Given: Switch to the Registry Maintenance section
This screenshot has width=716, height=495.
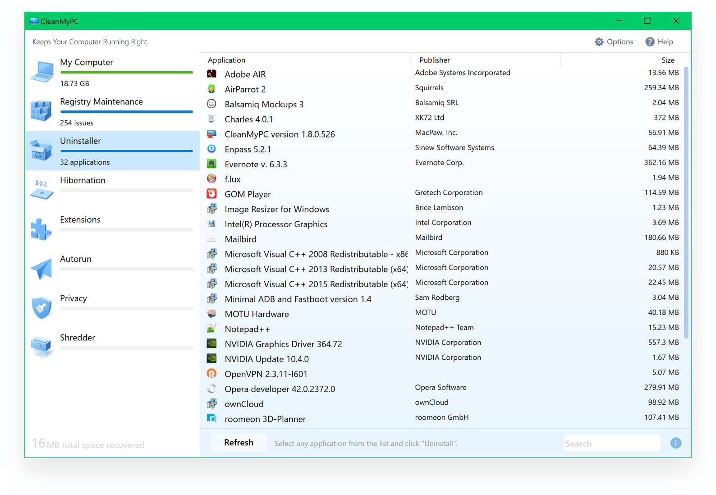Looking at the screenshot, I should click(112, 111).
